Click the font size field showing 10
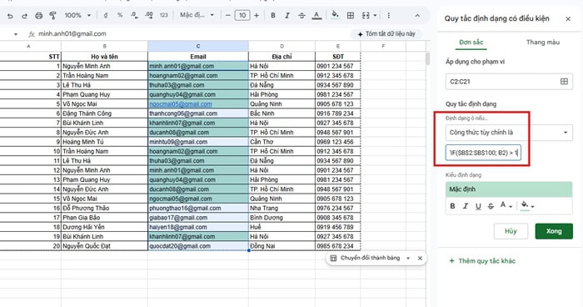This screenshot has width=583, height=307. [x=242, y=15]
